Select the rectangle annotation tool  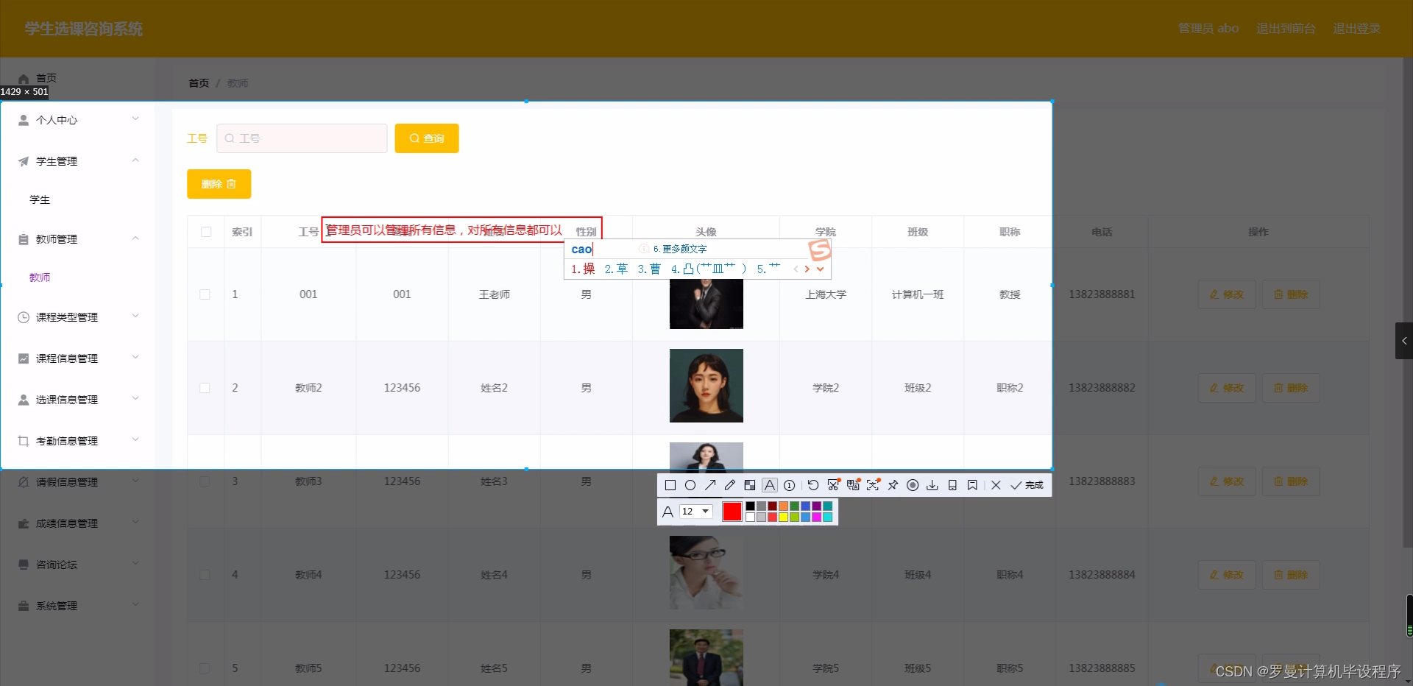point(670,485)
